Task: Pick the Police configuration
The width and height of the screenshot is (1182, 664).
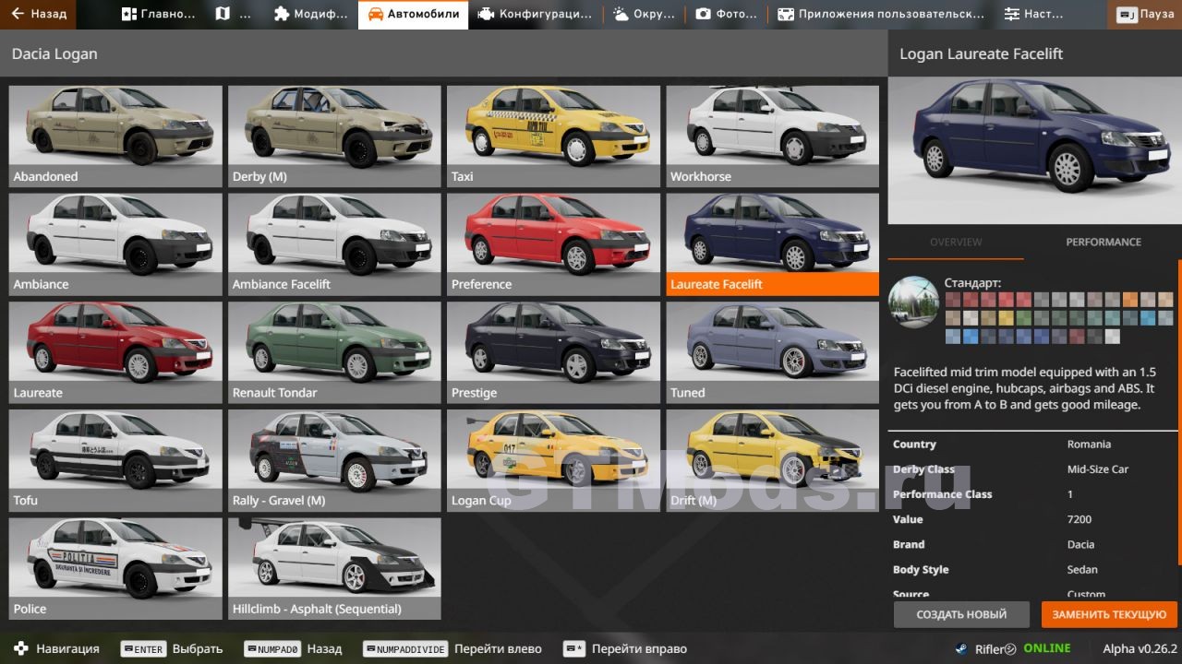Action: point(115,568)
